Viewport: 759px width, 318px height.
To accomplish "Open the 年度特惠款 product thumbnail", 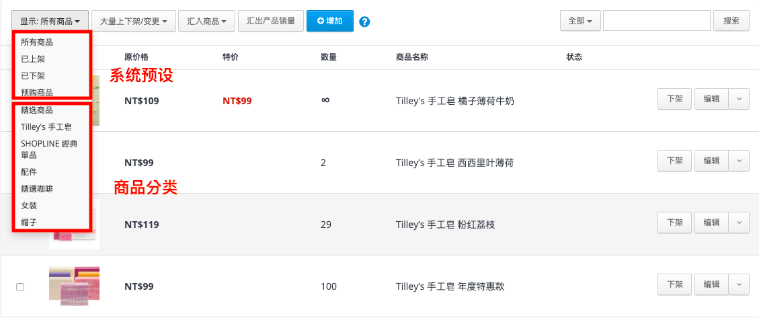I will (x=74, y=286).
